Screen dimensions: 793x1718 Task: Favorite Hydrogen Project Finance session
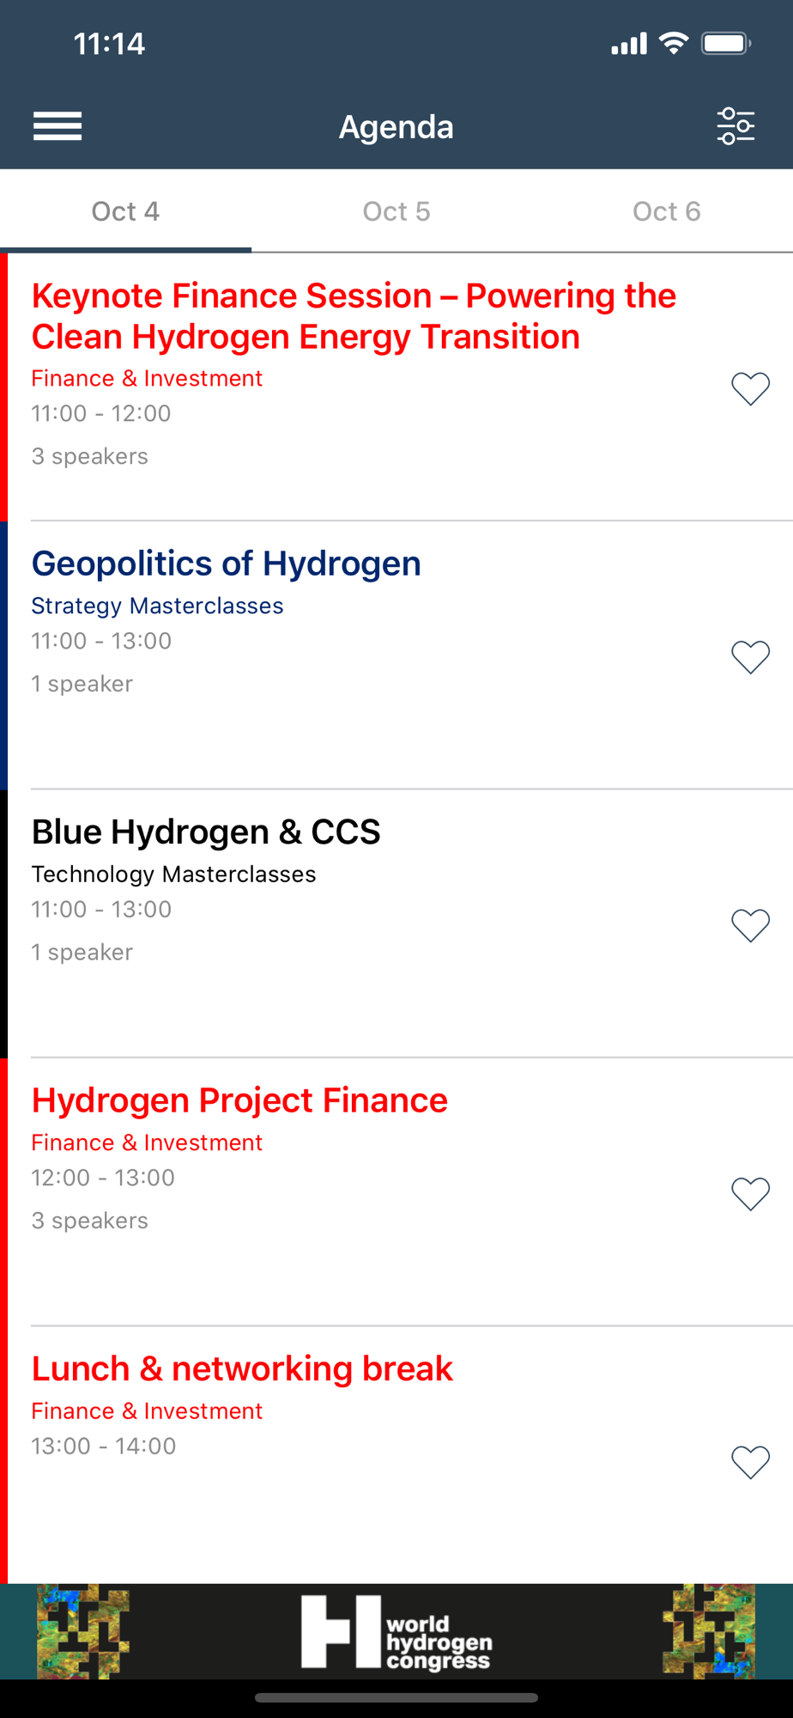pos(750,1193)
